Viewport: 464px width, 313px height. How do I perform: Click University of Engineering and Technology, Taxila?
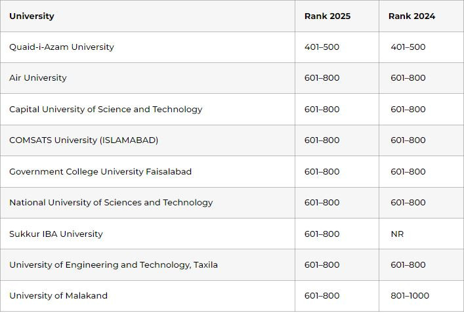click(114, 265)
